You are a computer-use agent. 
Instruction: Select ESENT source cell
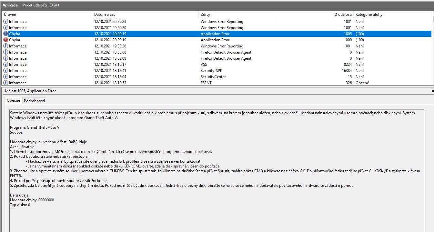tap(206, 83)
